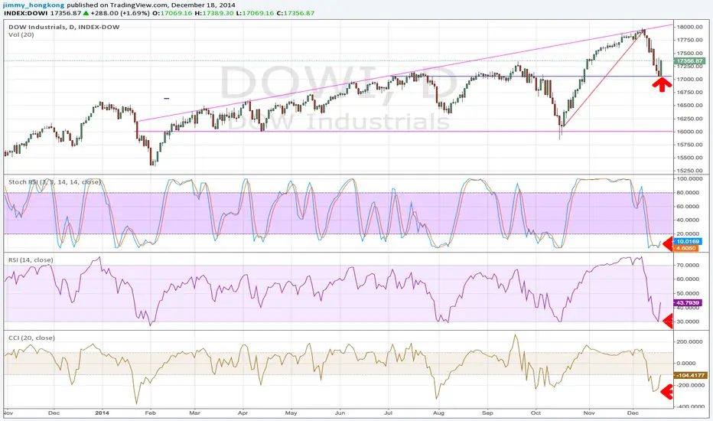Click the +288.00 (+1.69%) change value

point(120,13)
